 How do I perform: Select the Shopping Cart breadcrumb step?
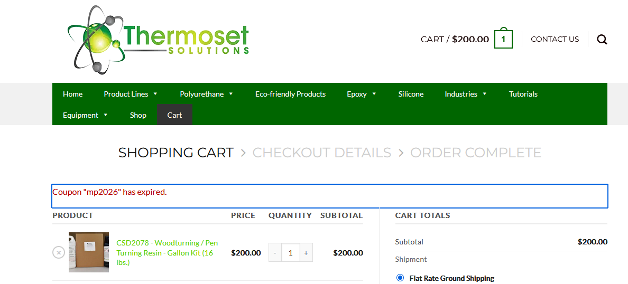(x=176, y=153)
